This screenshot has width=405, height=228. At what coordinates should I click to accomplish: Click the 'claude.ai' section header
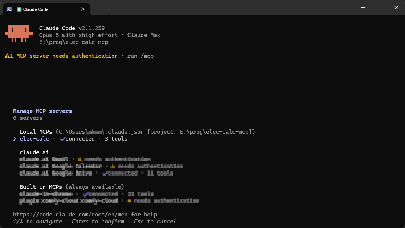pos(35,152)
